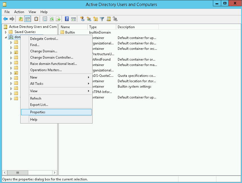This screenshot has width=242, height=183.
Task: Open Properties via the toolbar icon
Action: pyautogui.click(x=45, y=19)
